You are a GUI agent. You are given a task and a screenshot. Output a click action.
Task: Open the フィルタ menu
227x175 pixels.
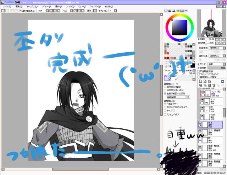[x=70, y=6]
